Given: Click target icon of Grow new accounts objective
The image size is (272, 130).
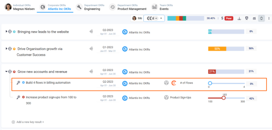Looking at the screenshot, I should point(10,72).
